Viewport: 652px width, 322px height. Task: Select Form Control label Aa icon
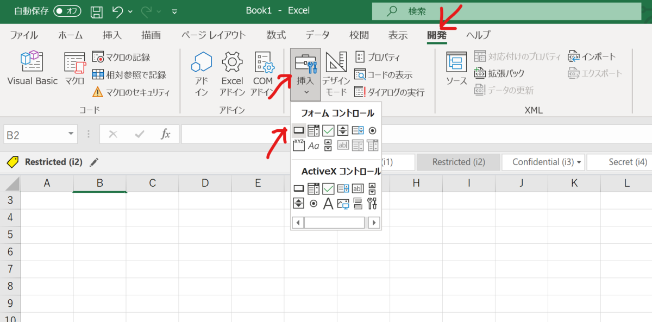point(314,146)
